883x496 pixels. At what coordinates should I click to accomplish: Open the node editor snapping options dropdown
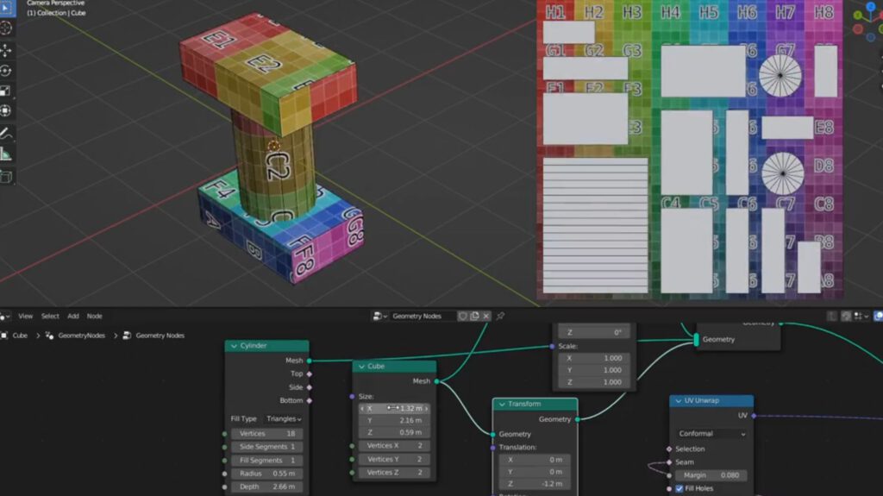pos(861,317)
